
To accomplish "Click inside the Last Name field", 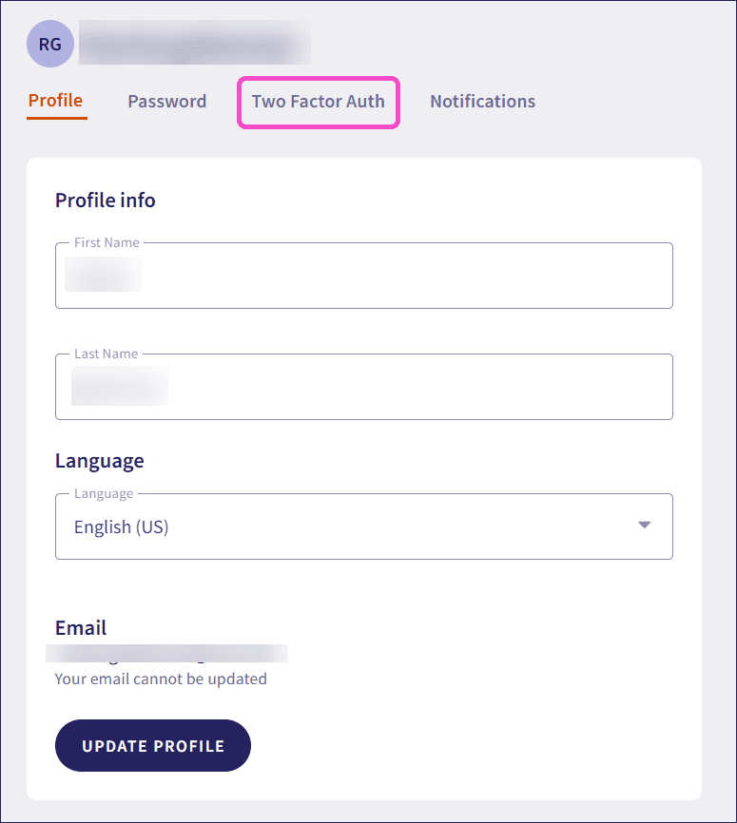I will (364, 387).
